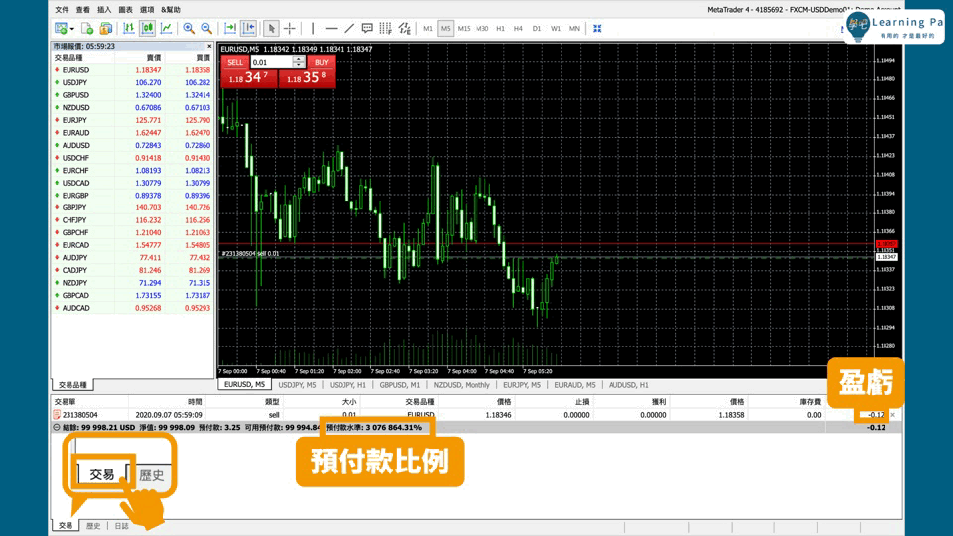Open the New Chart dropdown arrow
The height and width of the screenshot is (536, 953).
pos(71,29)
